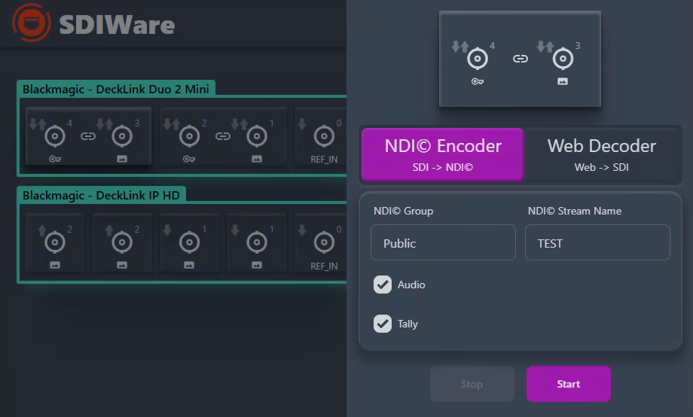
Task: Select the Duo 2 Mini REF_IN connector
Action: tap(324, 136)
